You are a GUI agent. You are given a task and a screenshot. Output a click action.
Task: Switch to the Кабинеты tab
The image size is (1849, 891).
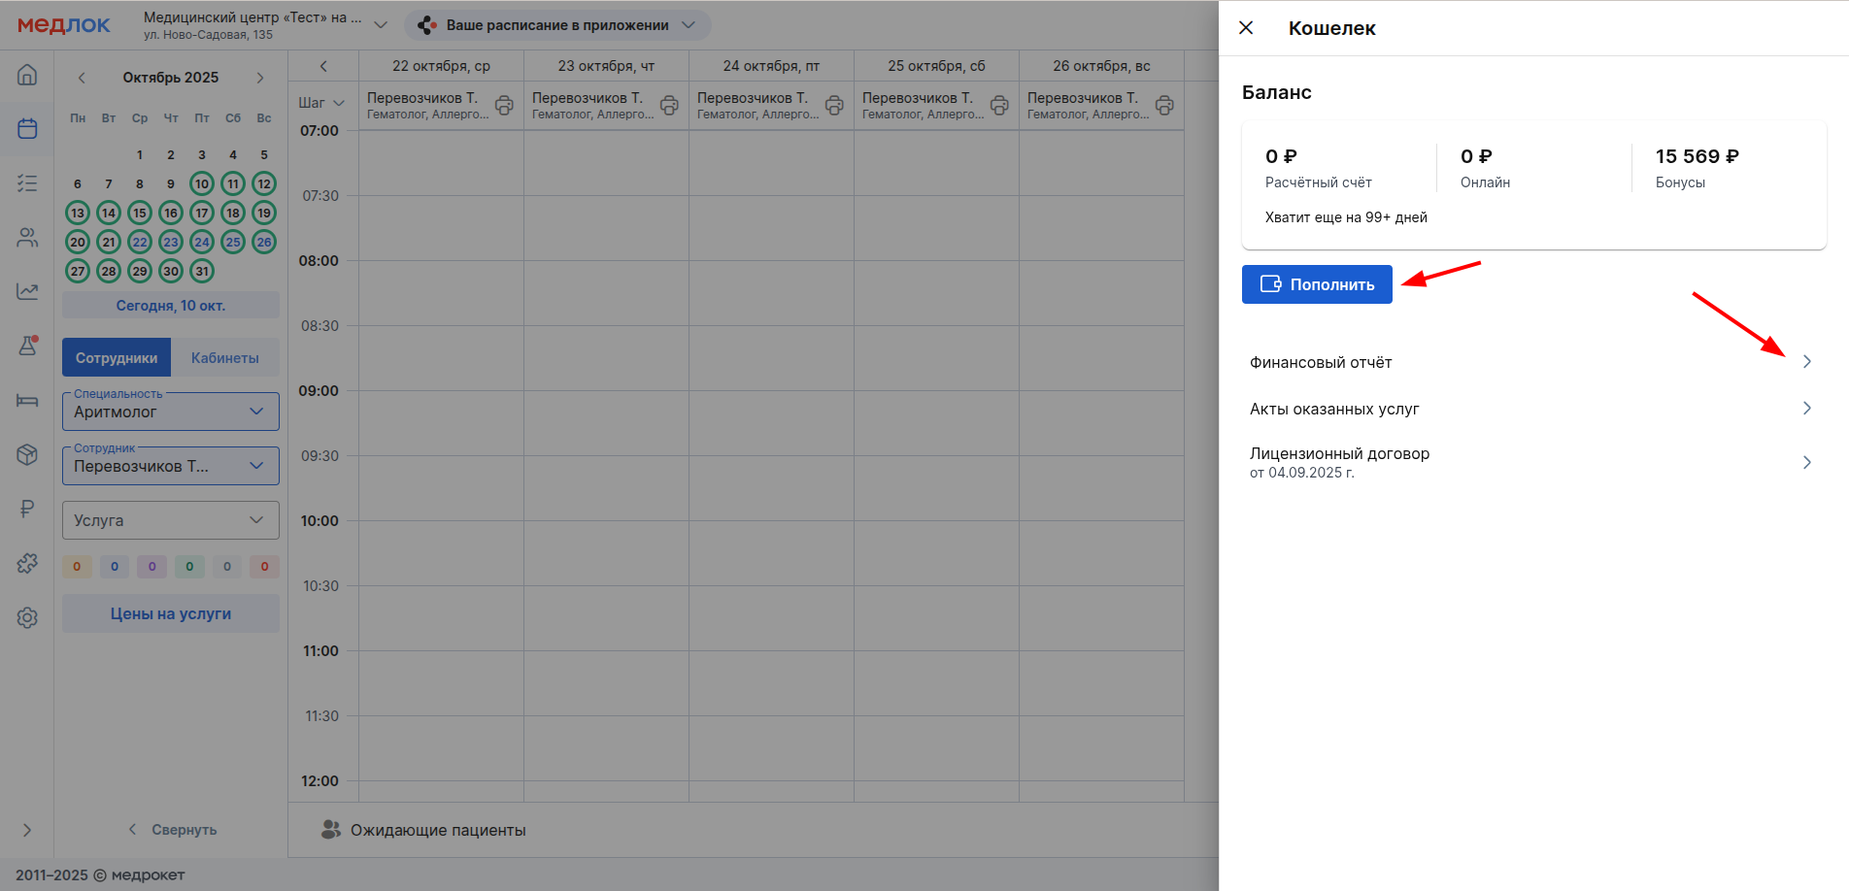click(x=224, y=358)
